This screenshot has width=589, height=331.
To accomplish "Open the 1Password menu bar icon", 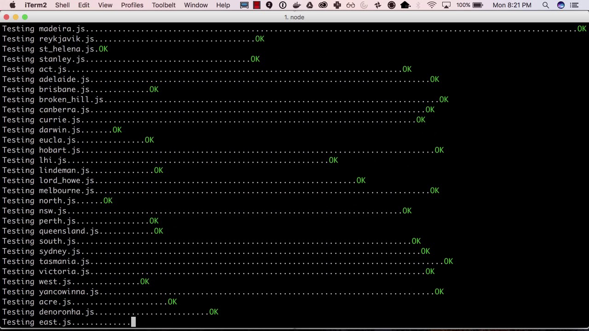I will pos(283,5).
